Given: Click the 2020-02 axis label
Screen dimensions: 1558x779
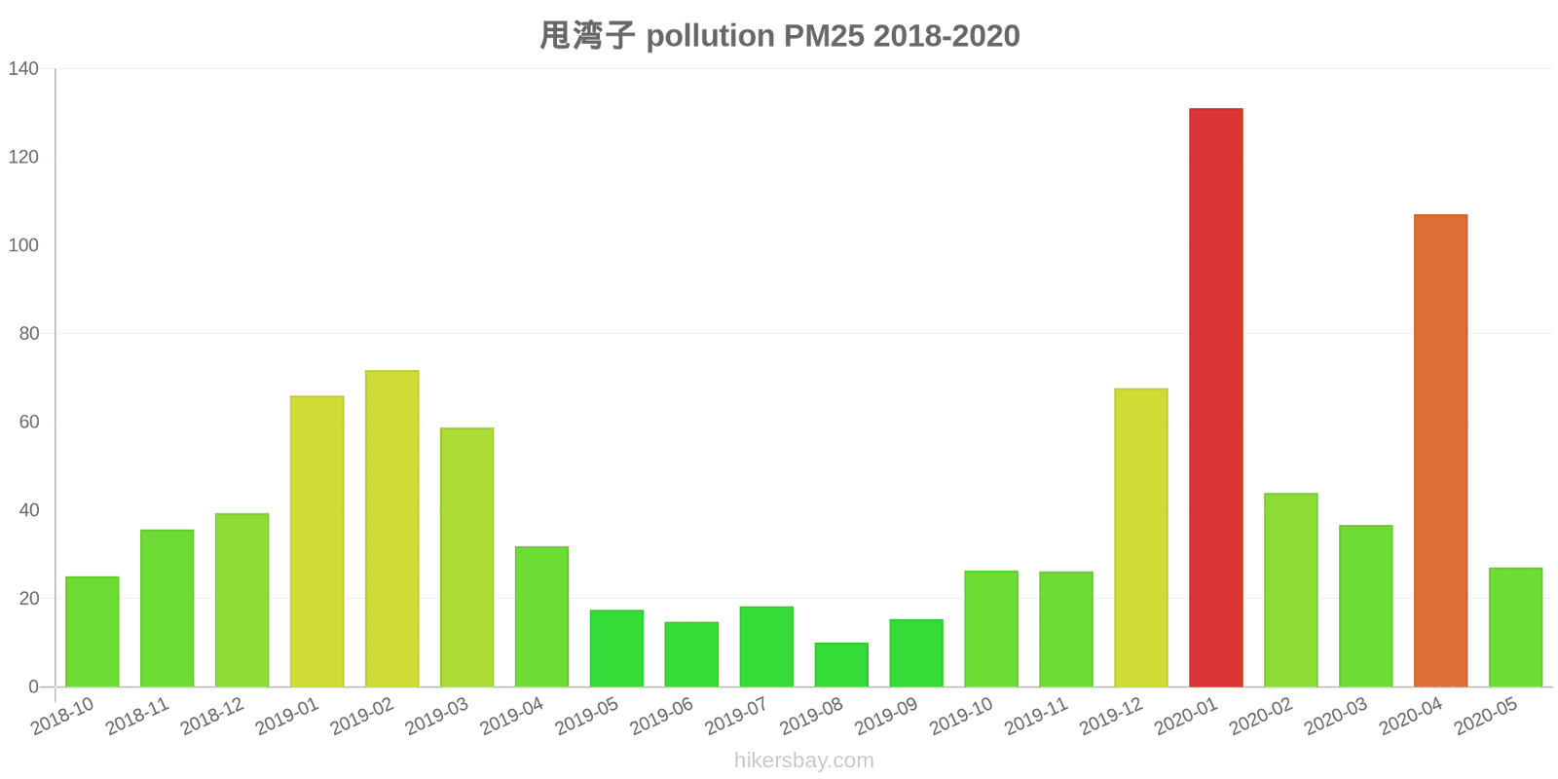Looking at the screenshot, I should [1262, 717].
